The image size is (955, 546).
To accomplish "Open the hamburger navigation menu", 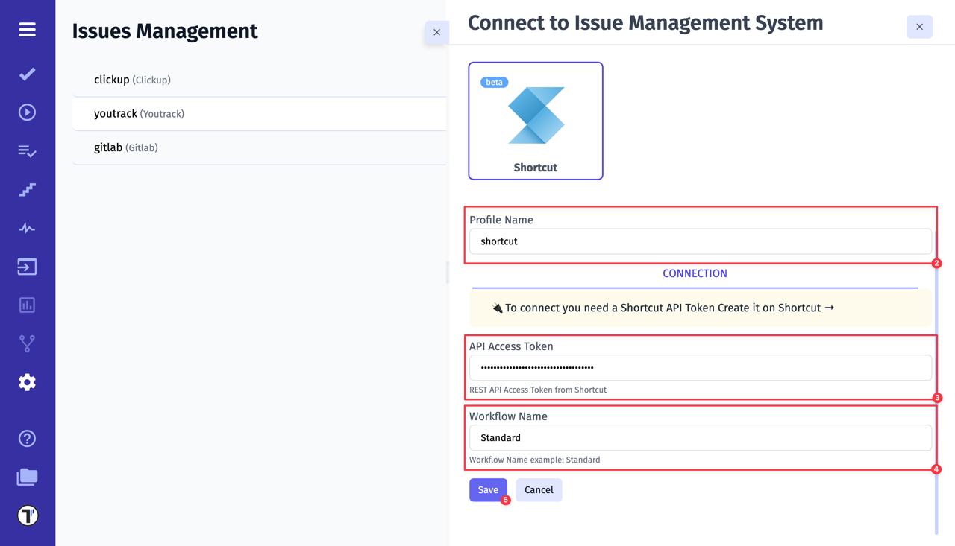I will (x=27, y=30).
